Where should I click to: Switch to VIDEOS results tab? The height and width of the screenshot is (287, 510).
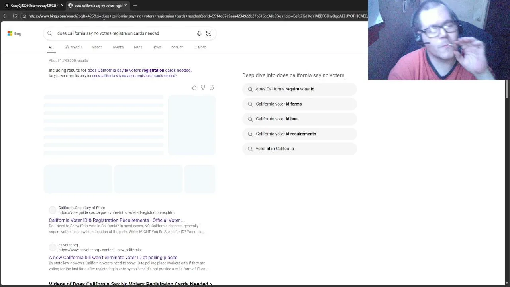pyautogui.click(x=97, y=47)
